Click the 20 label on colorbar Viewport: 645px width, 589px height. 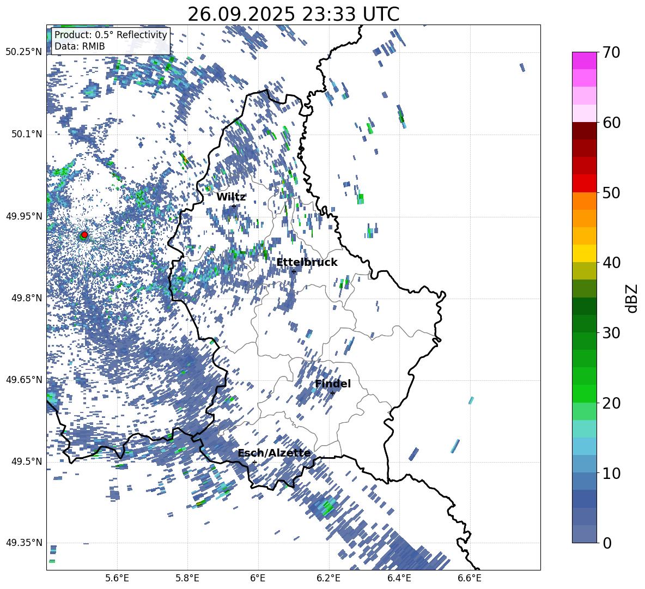coord(611,403)
